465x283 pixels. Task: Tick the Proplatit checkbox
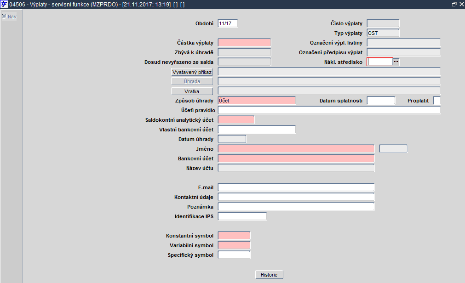coord(437,101)
